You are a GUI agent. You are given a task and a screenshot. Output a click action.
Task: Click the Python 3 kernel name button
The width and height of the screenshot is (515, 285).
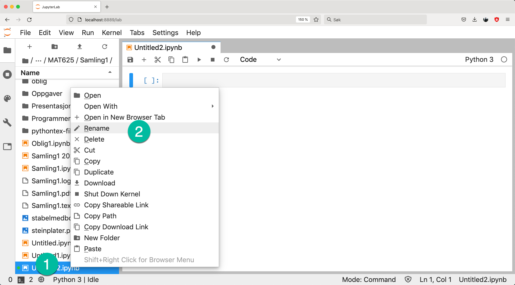[479, 60]
